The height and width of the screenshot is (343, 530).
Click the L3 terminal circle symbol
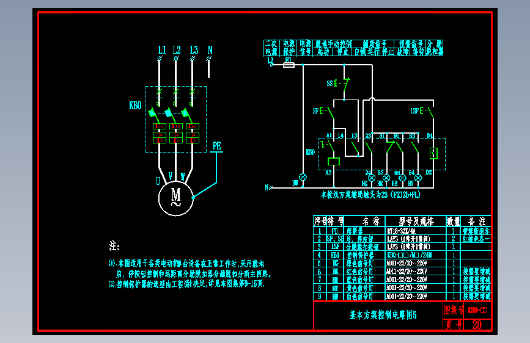pyautogui.click(x=193, y=59)
